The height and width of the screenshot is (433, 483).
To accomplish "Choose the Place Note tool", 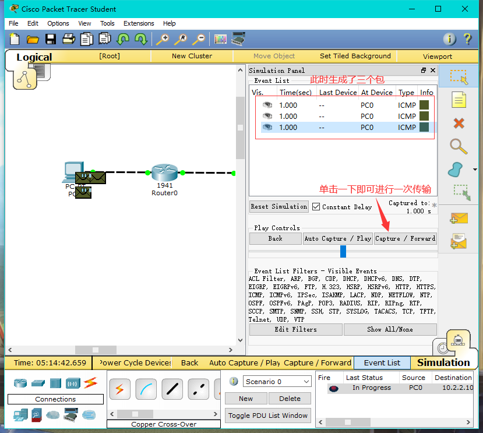I will click(x=459, y=100).
